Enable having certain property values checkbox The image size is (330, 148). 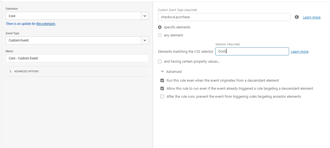tap(160, 62)
